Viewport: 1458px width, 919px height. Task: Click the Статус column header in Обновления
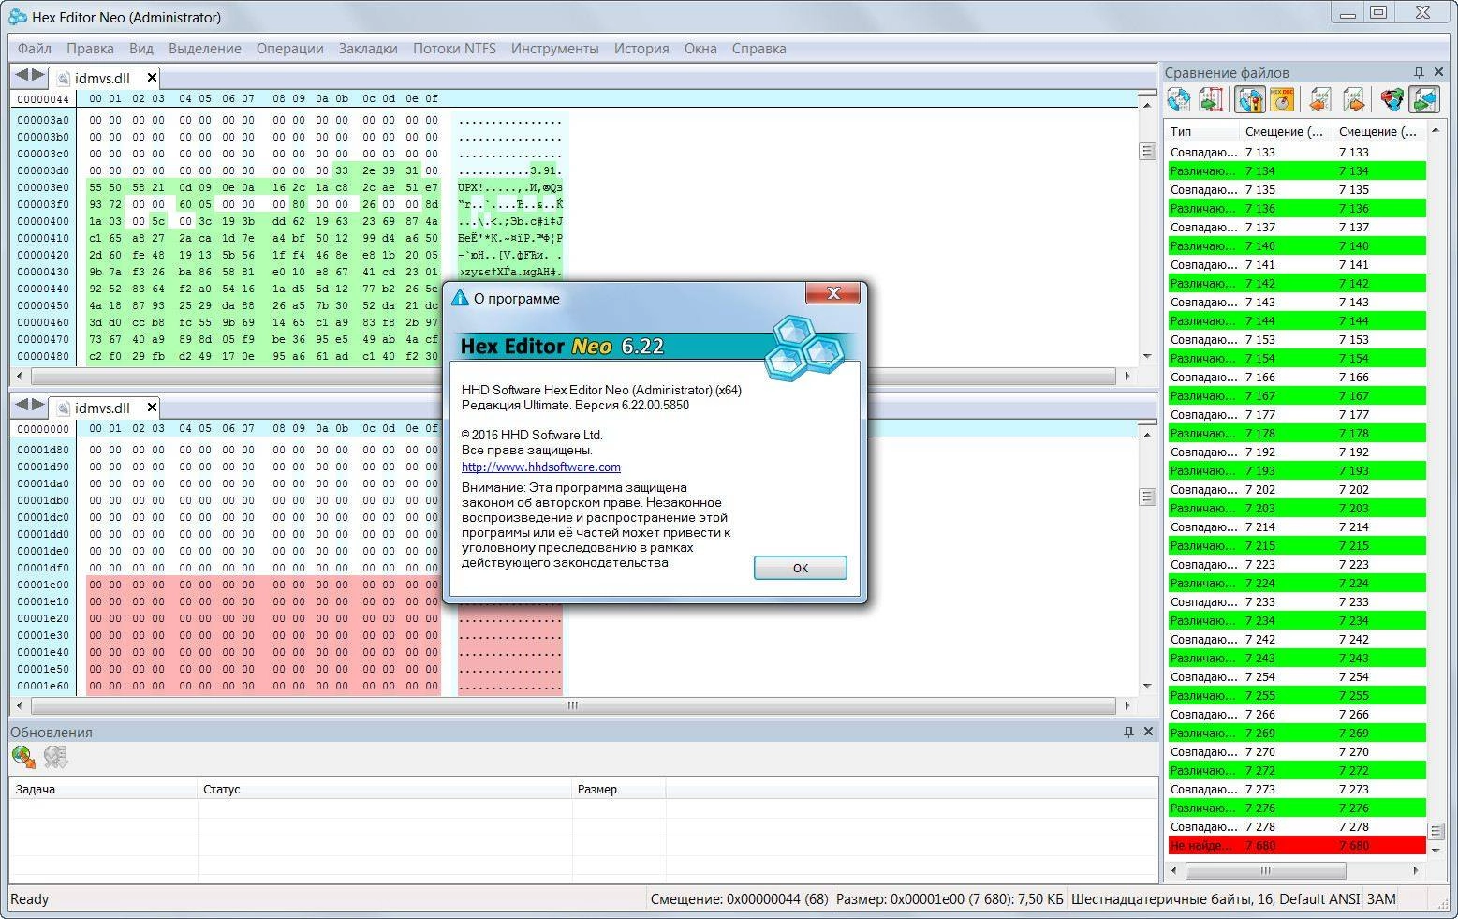click(x=385, y=789)
